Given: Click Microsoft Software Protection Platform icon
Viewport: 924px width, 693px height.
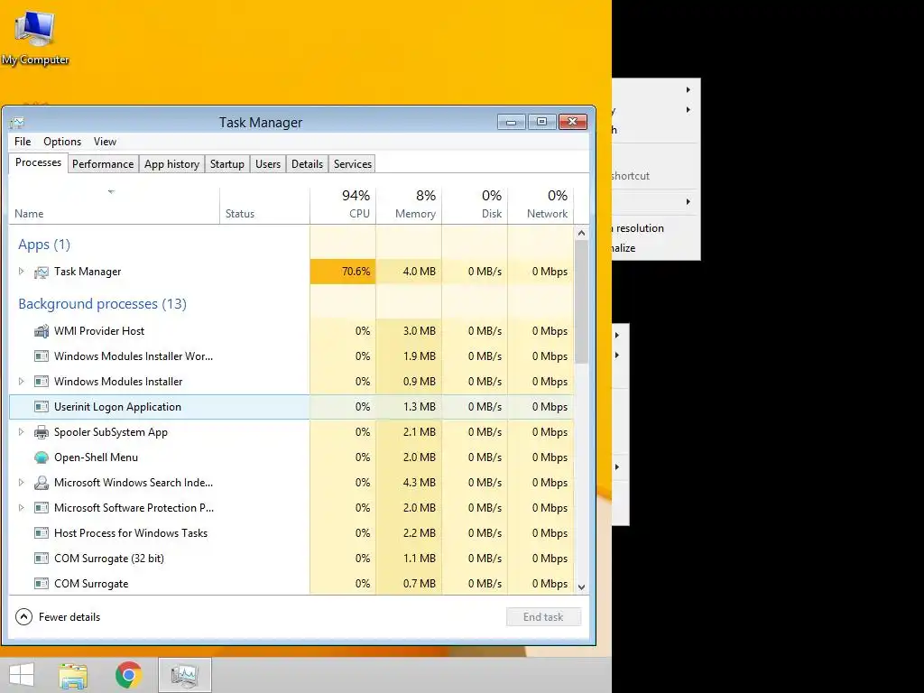Looking at the screenshot, I should click(x=42, y=508).
